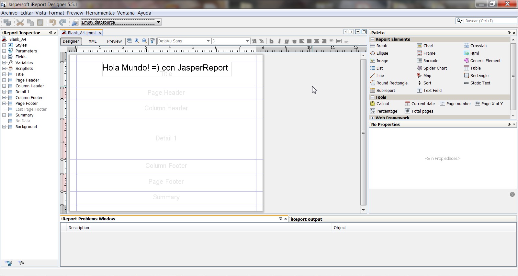
Task: Expand the Variables tree node
Action: (4, 63)
